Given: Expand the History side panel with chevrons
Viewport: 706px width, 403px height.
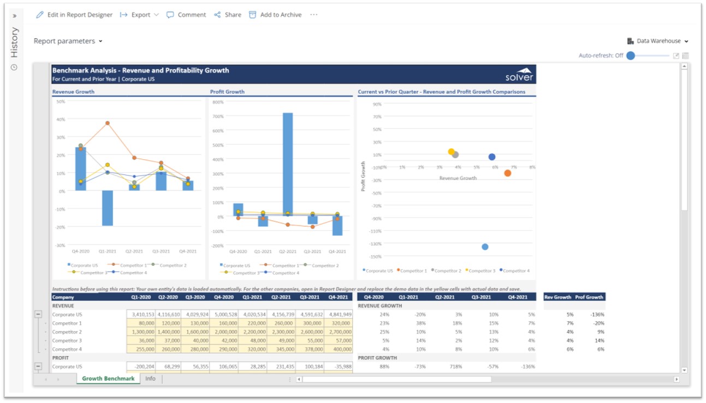Looking at the screenshot, I should [x=14, y=16].
